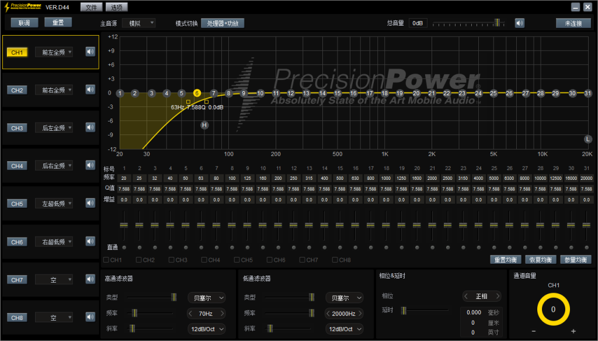Open 高通滤波器 slope dropdown 12dB/Oct
The width and height of the screenshot is (598, 341).
click(x=206, y=329)
